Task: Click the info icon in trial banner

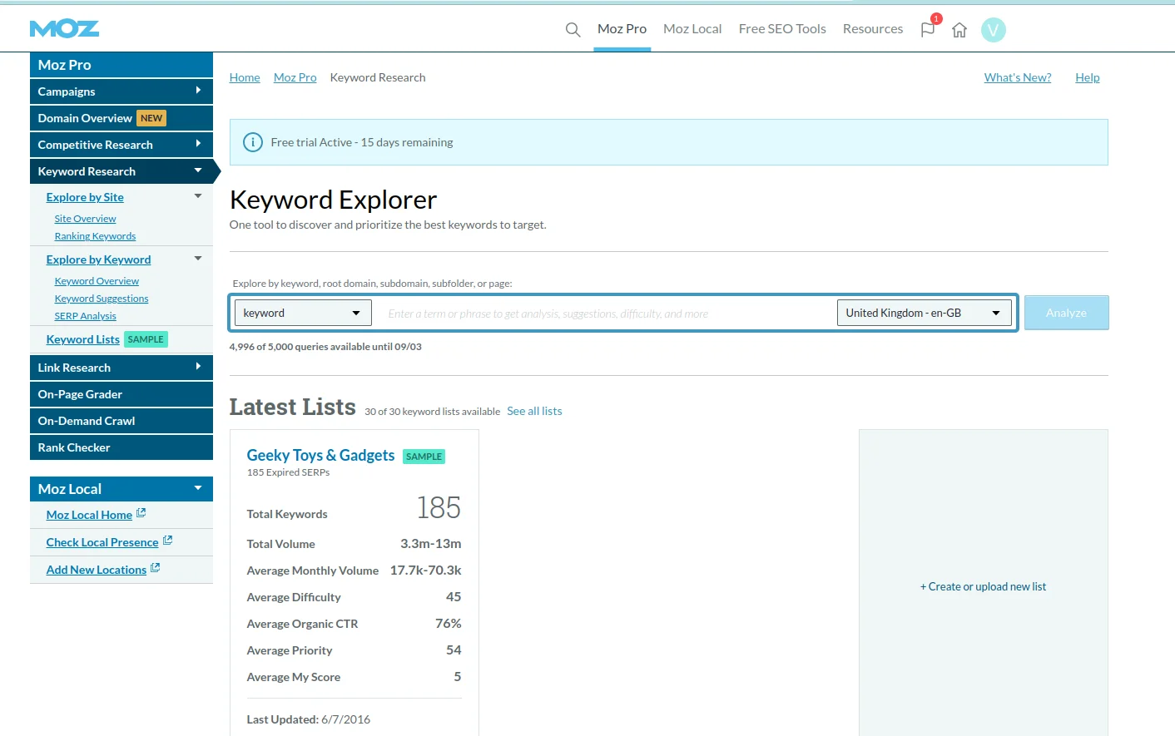Action: tap(253, 142)
